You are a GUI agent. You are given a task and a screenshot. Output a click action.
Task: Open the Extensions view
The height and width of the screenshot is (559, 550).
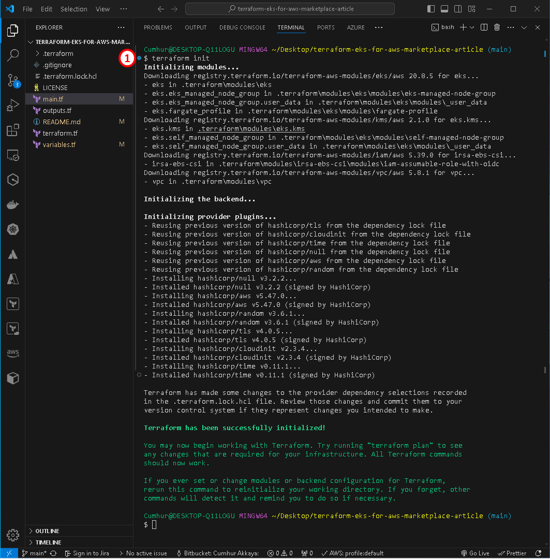coord(13,130)
